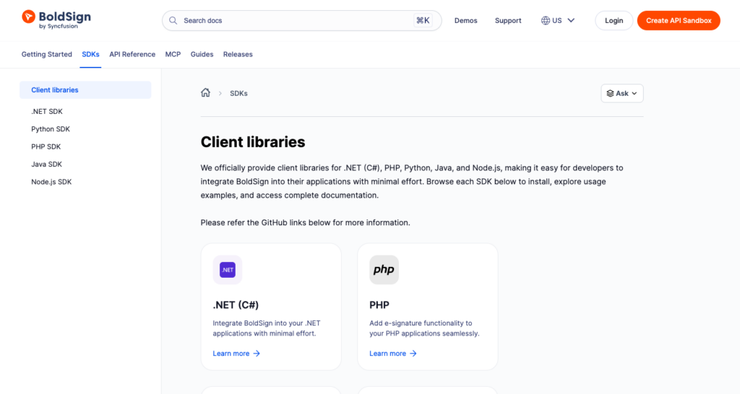This screenshot has height=394, width=740.
Task: Click arrow icon on PHP Learn more
Action: click(x=413, y=354)
